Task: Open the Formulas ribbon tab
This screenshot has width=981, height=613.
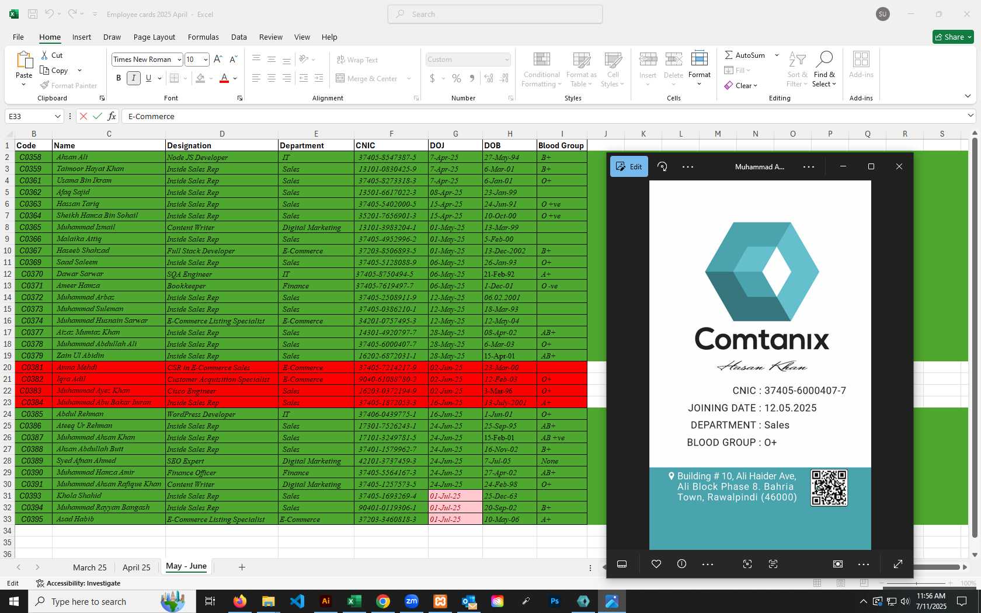Action: point(203,37)
